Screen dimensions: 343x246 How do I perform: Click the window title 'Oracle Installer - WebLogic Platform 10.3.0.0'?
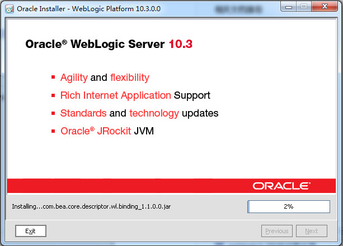tap(88, 9)
